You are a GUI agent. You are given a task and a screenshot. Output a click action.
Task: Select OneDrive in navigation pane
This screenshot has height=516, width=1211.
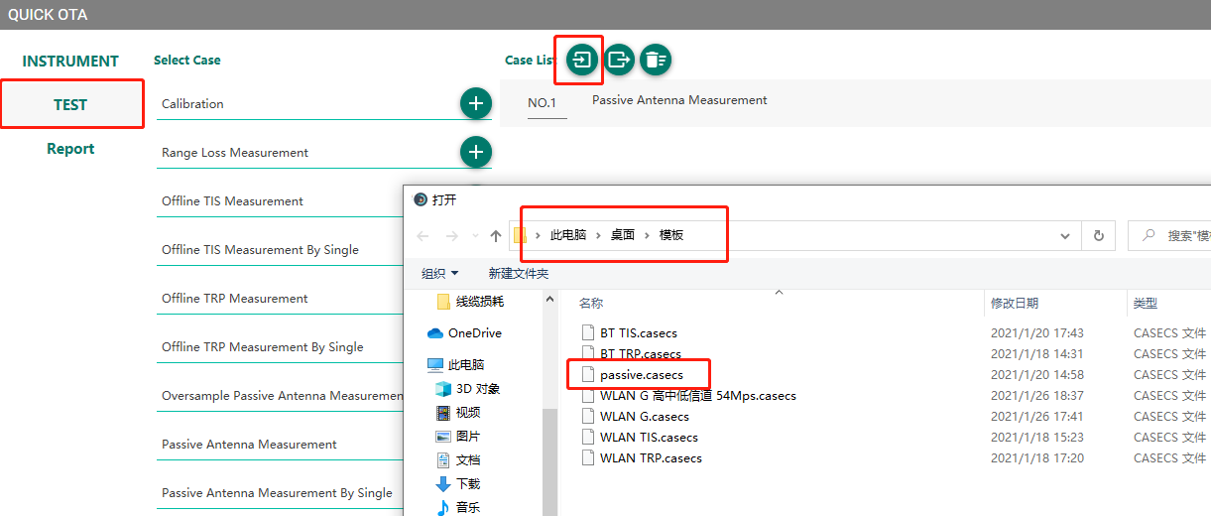pyautogui.click(x=464, y=333)
